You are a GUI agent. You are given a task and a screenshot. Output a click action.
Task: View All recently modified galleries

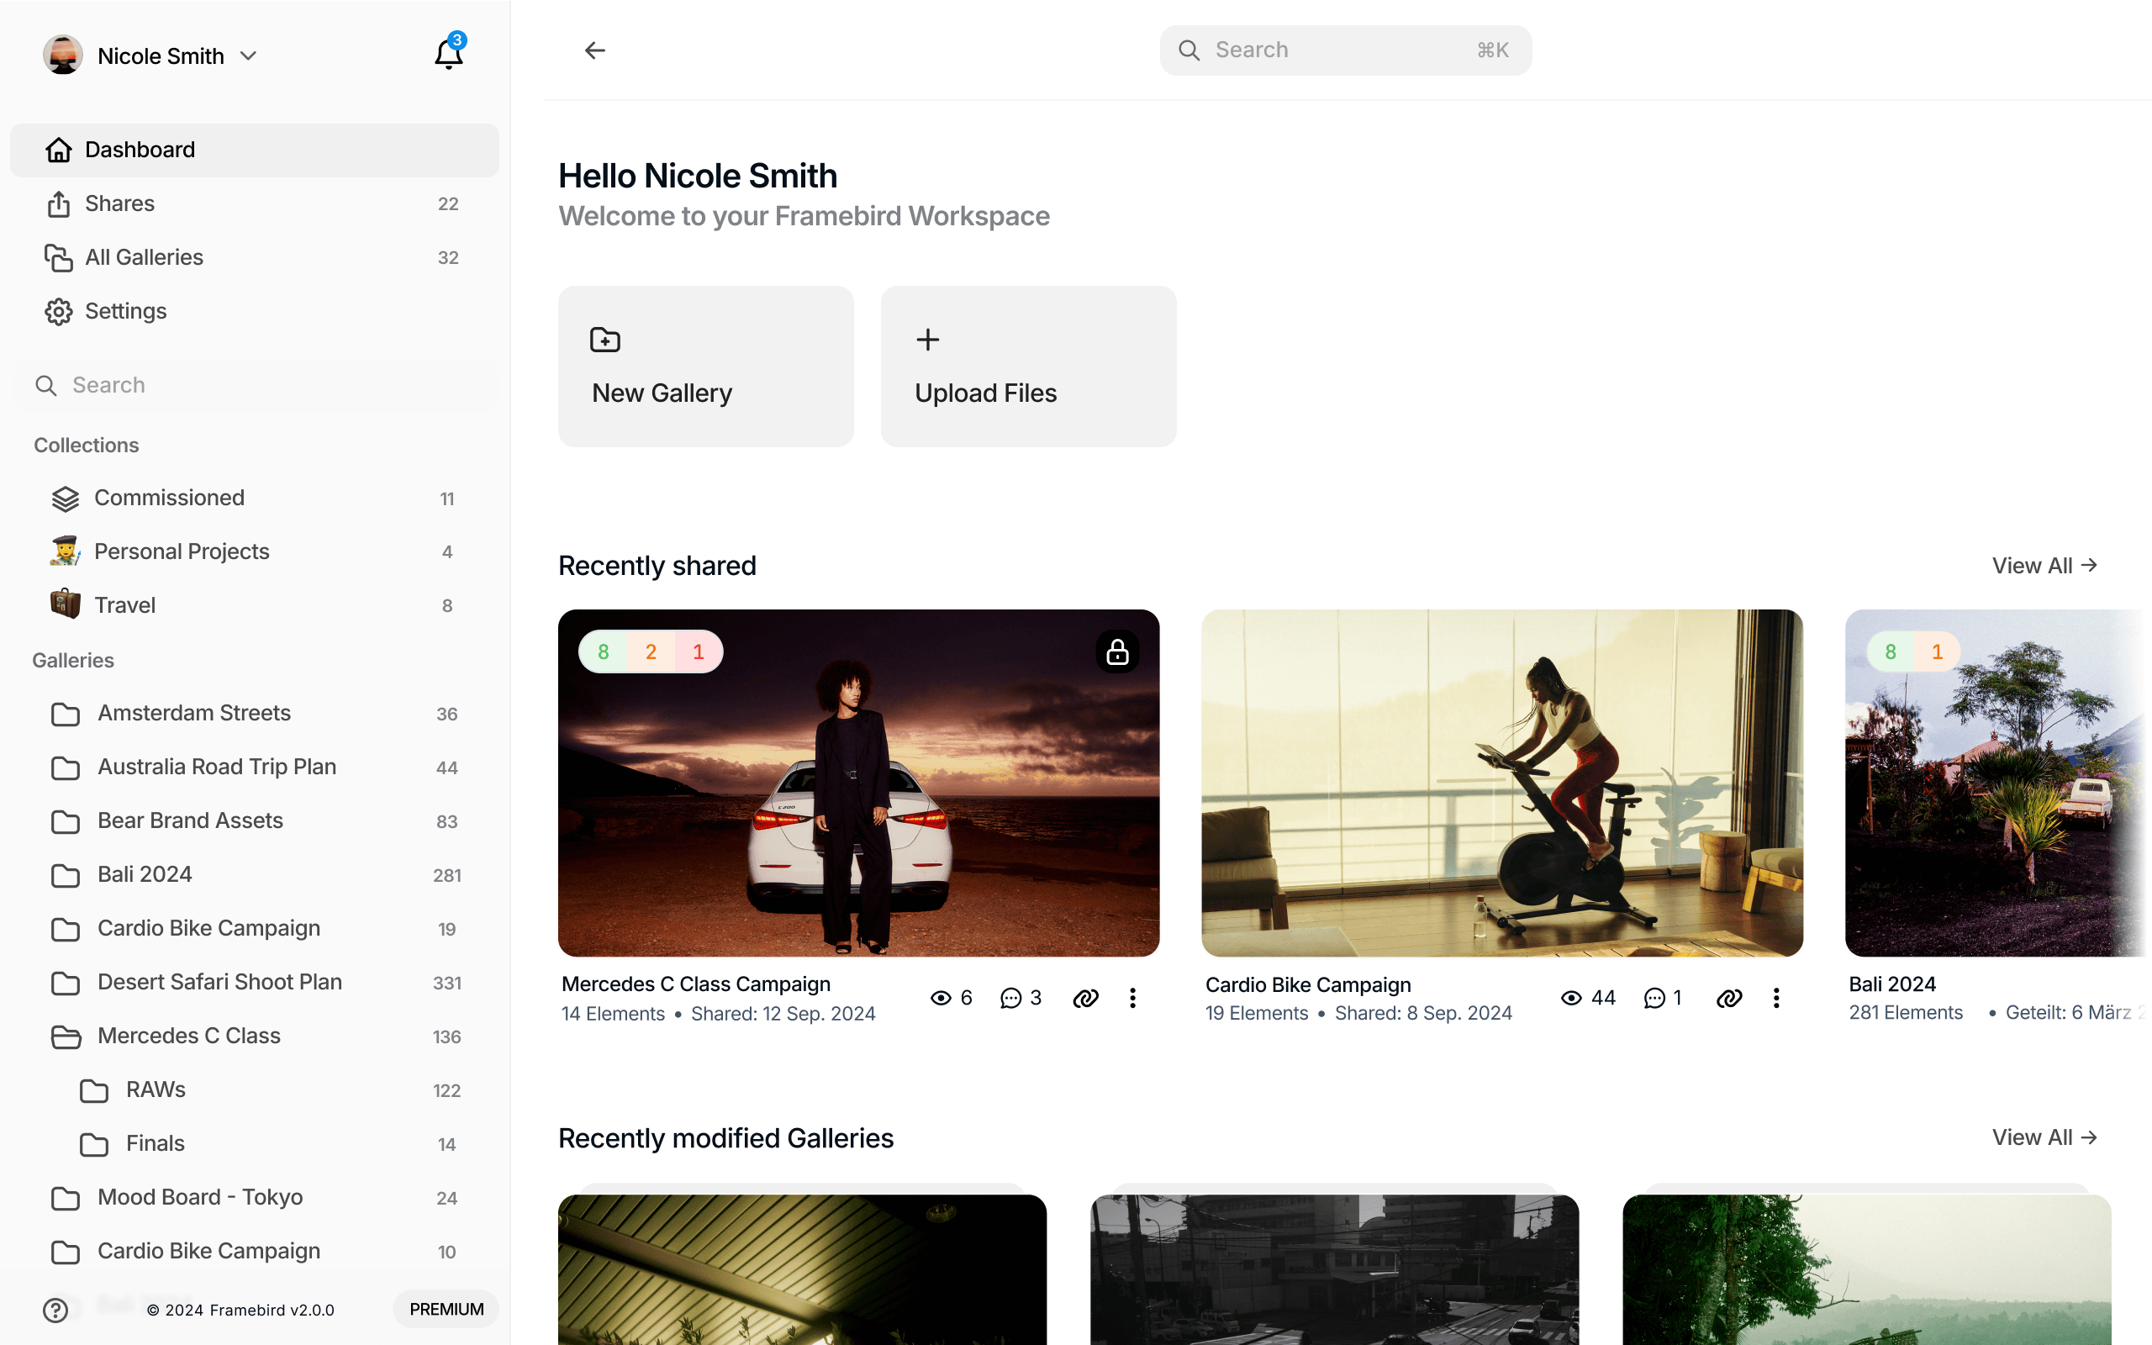2042,1136
